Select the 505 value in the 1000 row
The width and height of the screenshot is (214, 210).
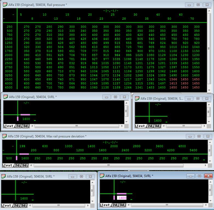point(140,39)
